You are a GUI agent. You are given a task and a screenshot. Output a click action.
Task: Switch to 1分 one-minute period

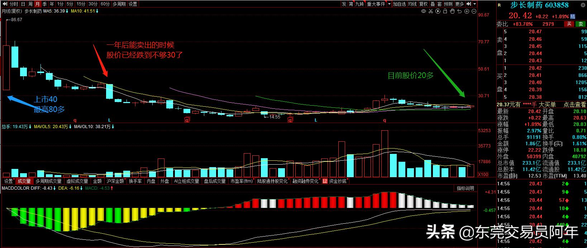(x=60, y=4)
